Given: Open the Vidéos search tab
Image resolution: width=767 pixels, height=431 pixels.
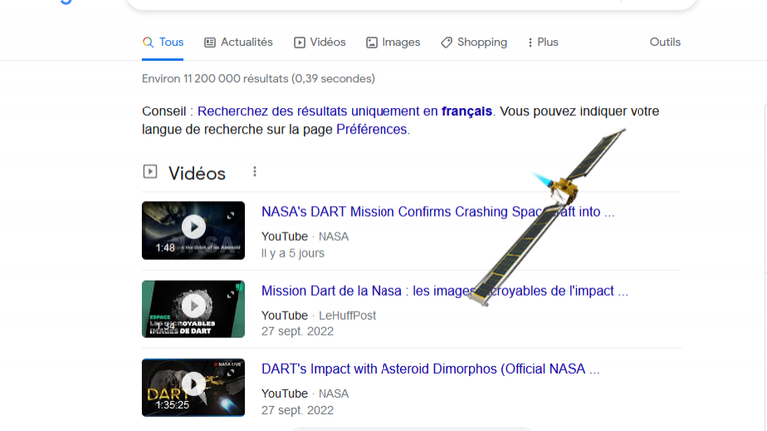Looking at the screenshot, I should point(320,42).
